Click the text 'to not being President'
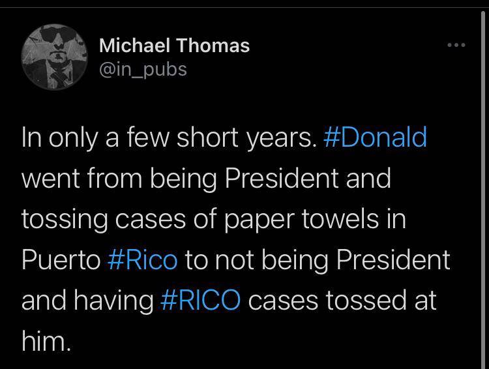 tap(318, 260)
